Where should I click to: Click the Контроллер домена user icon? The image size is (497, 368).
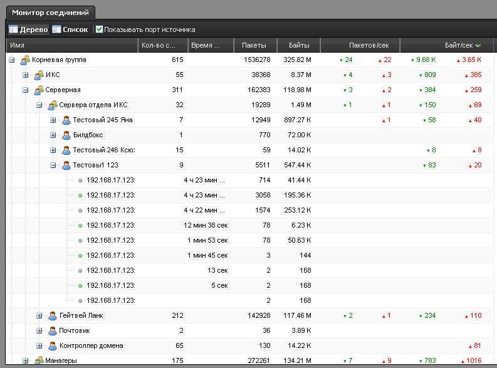tap(53, 346)
